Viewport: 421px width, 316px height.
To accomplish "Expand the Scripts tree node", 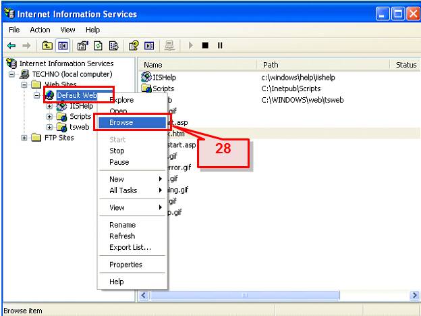I will (49, 117).
